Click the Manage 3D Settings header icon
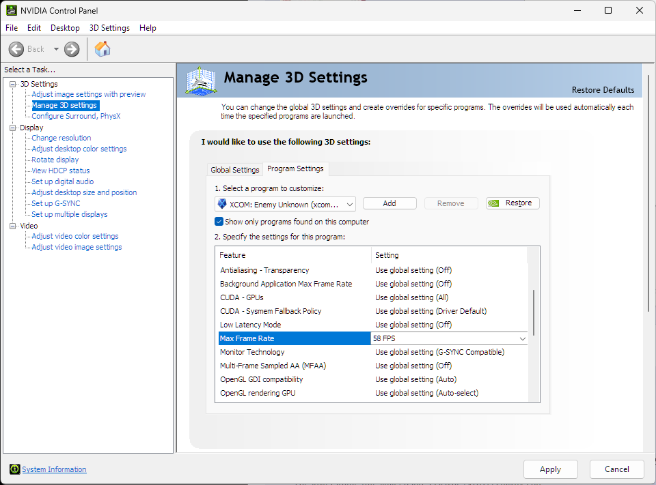Viewport: 656px width, 485px height. 201,81
